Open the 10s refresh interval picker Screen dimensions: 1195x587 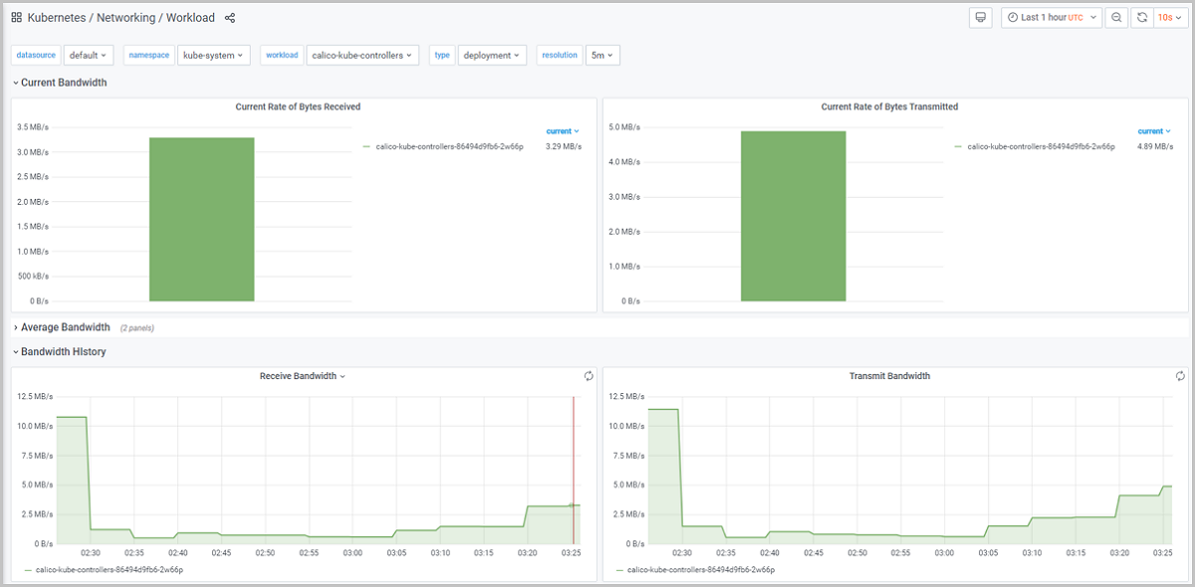[1167, 18]
